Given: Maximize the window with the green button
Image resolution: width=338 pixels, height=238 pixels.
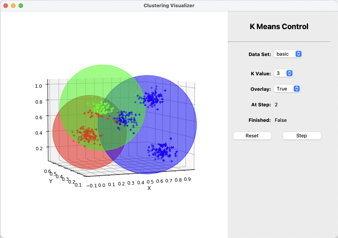Looking at the screenshot, I should [21, 6].
